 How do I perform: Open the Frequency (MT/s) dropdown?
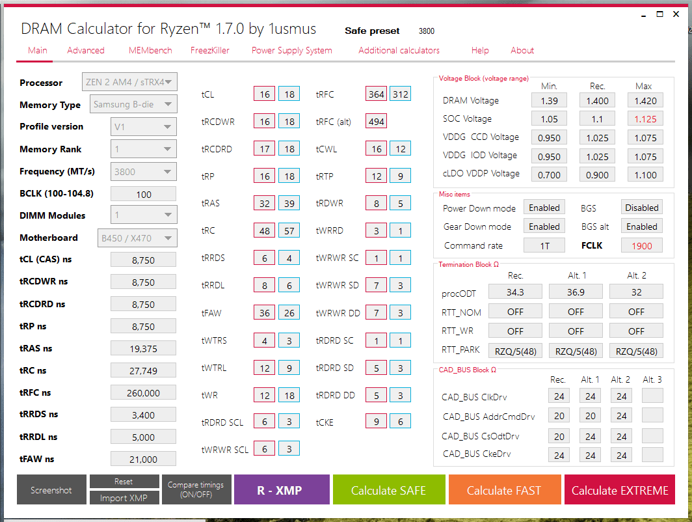[x=144, y=171]
